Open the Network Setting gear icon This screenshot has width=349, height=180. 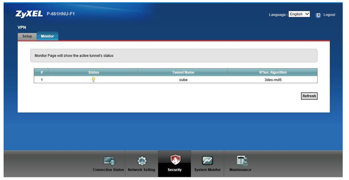tap(142, 161)
